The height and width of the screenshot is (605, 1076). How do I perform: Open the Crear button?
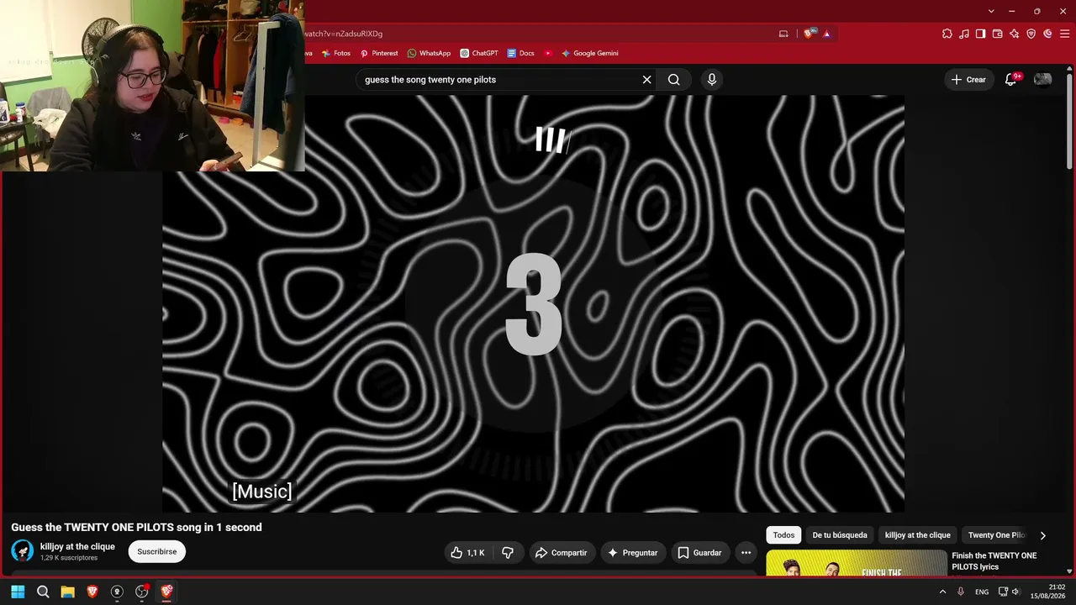pos(968,80)
